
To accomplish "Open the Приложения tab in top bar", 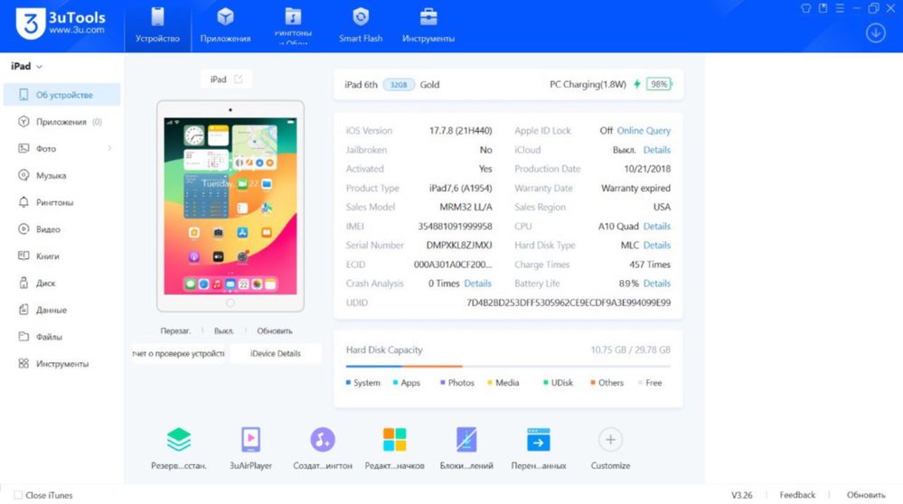I will pos(225,26).
